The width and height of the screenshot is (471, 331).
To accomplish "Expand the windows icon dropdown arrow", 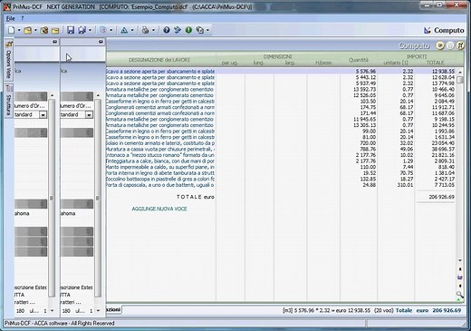I will coord(207,30).
